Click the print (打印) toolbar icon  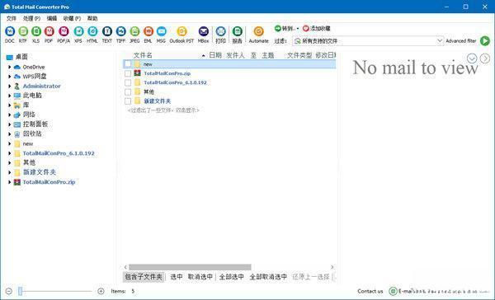pyautogui.click(x=220, y=31)
